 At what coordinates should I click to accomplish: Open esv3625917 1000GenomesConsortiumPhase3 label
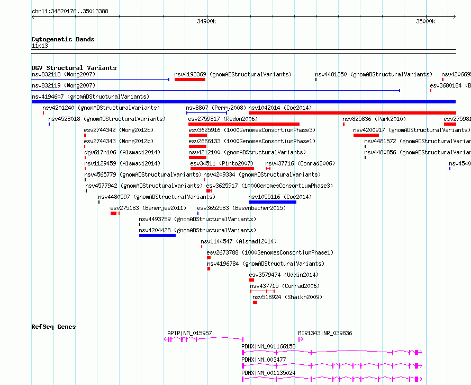coord(269,186)
